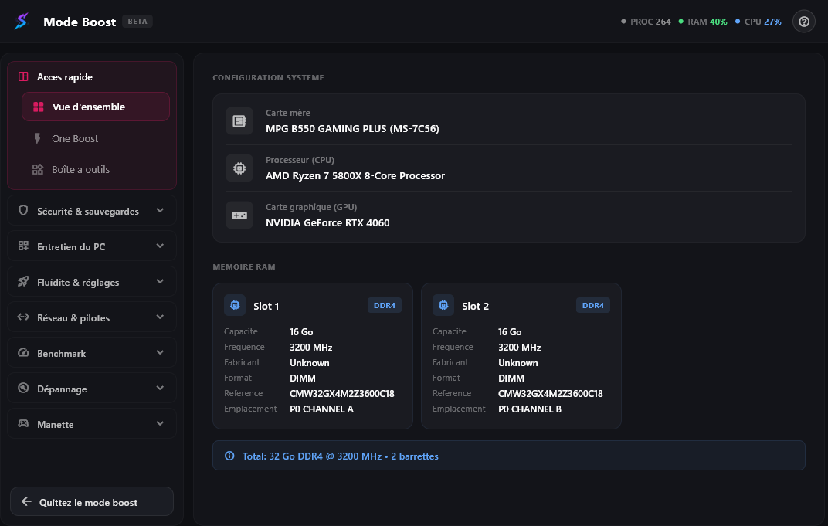Click Slot 2 Fabricant Unknown value
The width and height of the screenshot is (828, 526).
tap(518, 363)
